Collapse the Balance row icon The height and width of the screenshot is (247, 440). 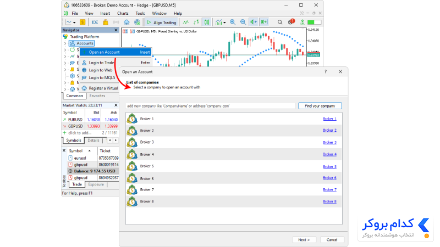click(x=70, y=171)
